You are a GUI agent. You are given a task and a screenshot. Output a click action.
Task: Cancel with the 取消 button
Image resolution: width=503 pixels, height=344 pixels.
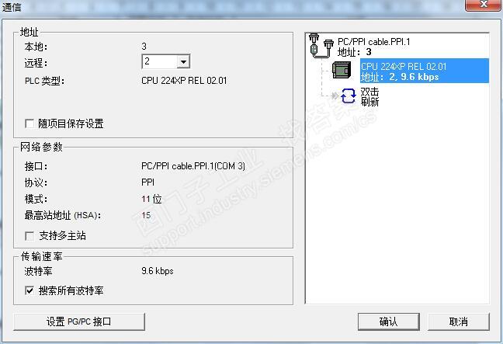point(459,321)
